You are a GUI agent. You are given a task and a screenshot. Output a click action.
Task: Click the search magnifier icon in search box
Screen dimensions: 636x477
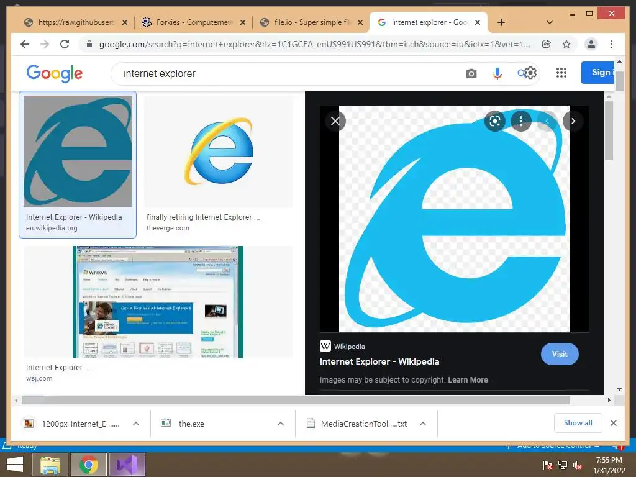tap(522, 73)
